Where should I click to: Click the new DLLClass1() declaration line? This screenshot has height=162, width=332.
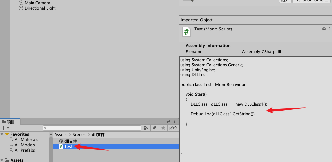point(229,104)
